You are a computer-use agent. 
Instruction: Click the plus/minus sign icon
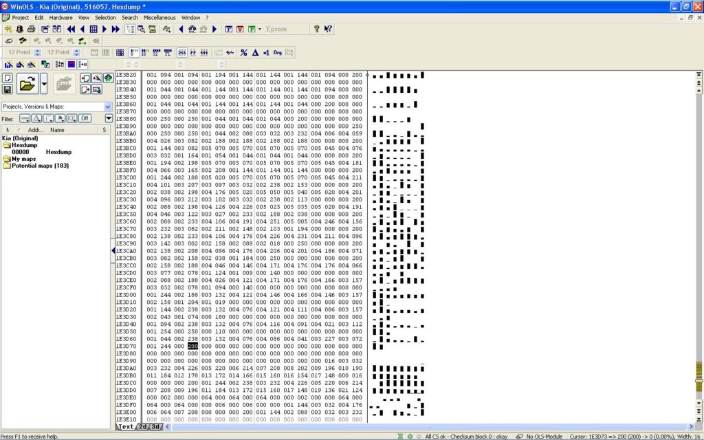point(230,52)
